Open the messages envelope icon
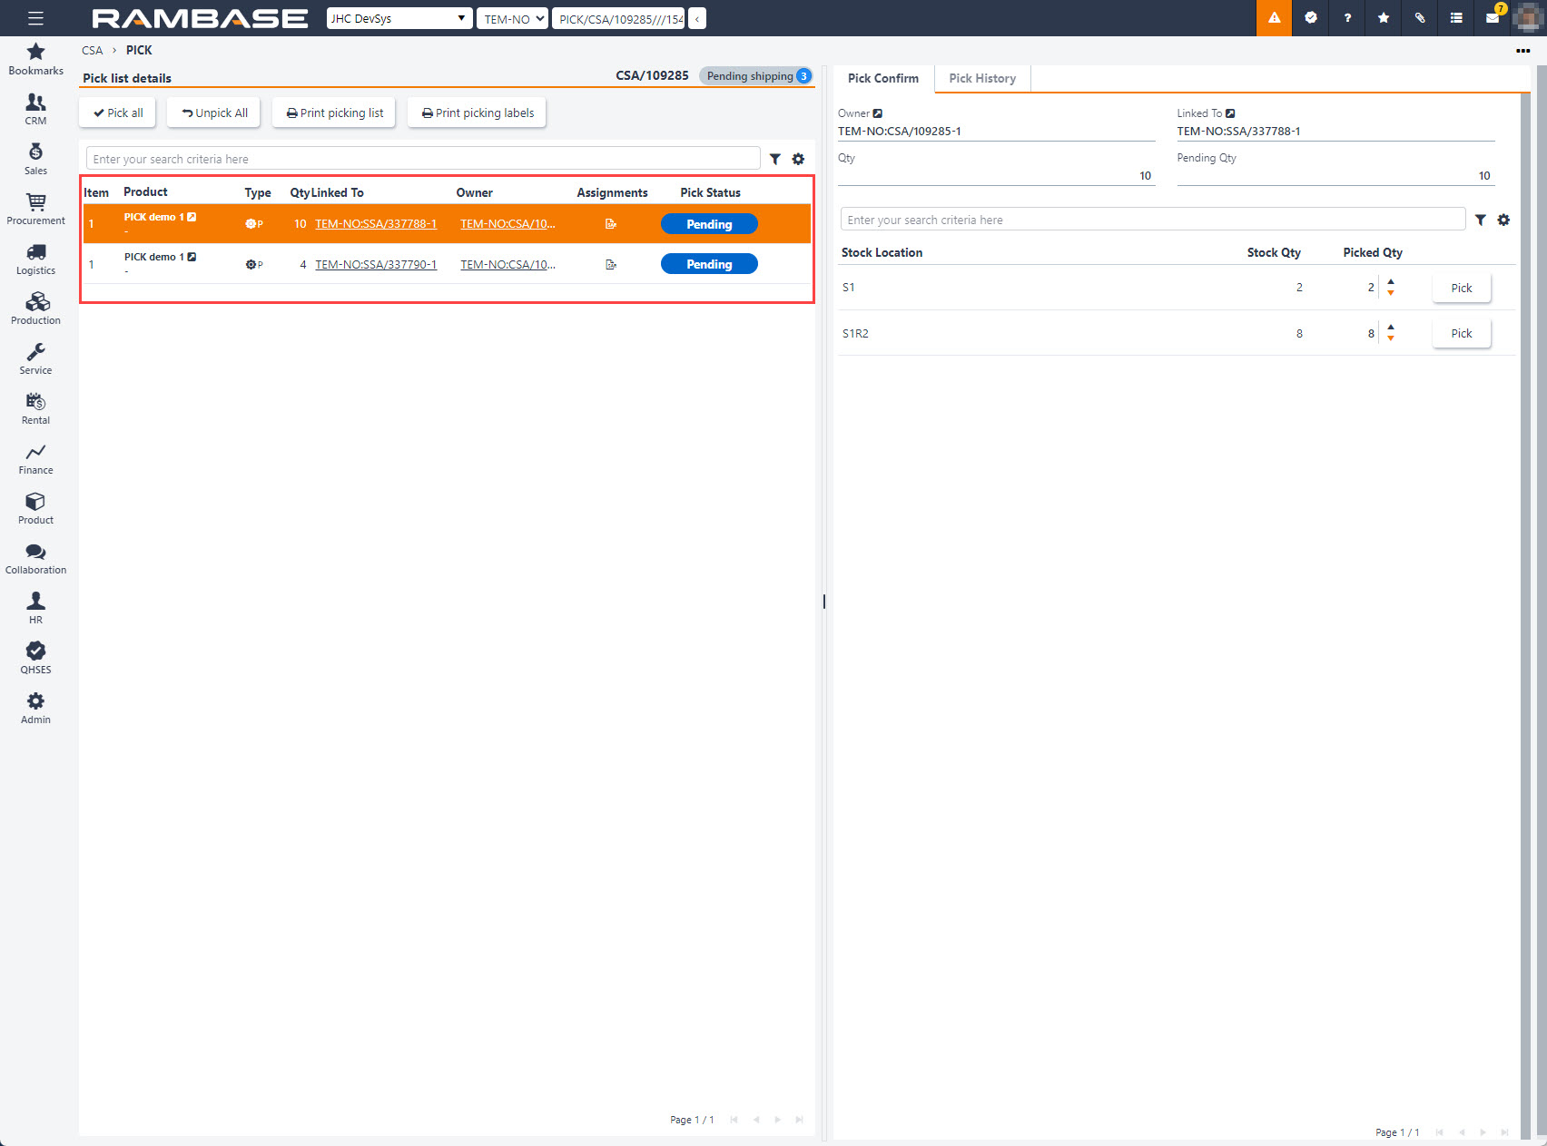The height and width of the screenshot is (1146, 1547). tap(1492, 18)
